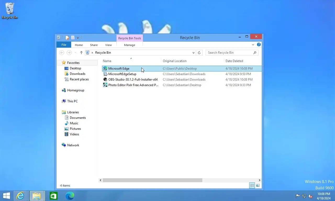Viewport: 335px width, 201px height.
Task: Click the Recycle Bin icon in address bar
Action: click(88, 53)
